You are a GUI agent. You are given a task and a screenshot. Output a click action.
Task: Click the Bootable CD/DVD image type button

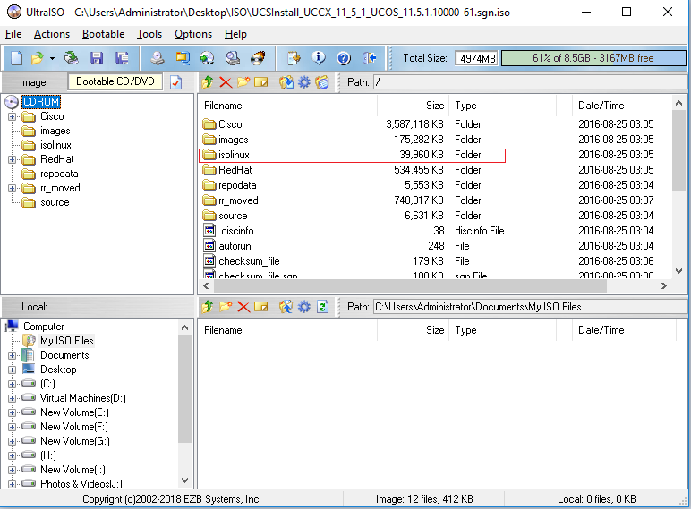115,81
